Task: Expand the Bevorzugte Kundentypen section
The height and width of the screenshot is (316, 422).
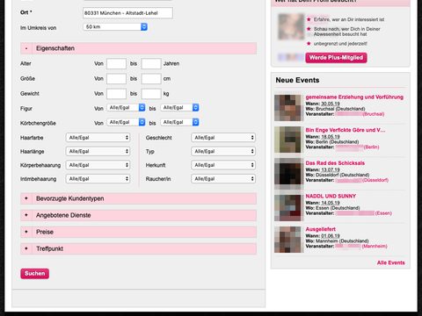Action: (138, 198)
